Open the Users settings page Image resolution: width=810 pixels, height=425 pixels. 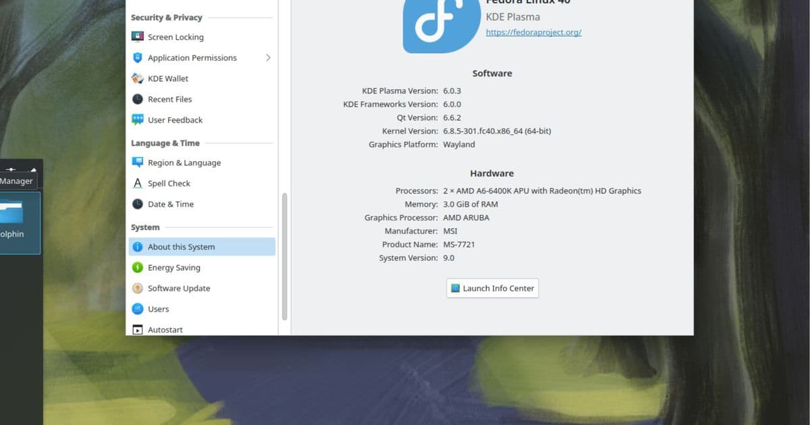pyautogui.click(x=202, y=309)
